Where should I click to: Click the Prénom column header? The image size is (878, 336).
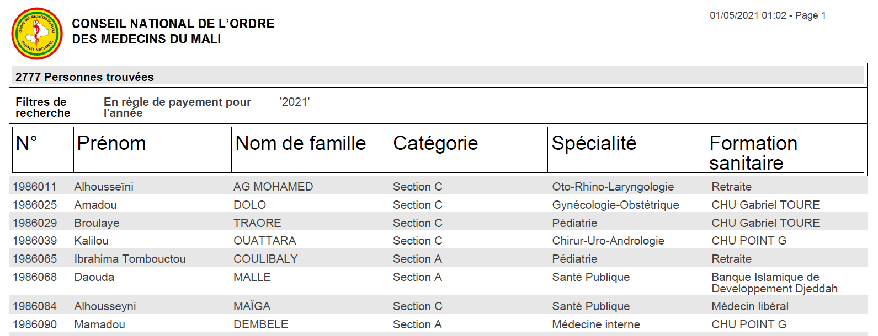(x=111, y=143)
